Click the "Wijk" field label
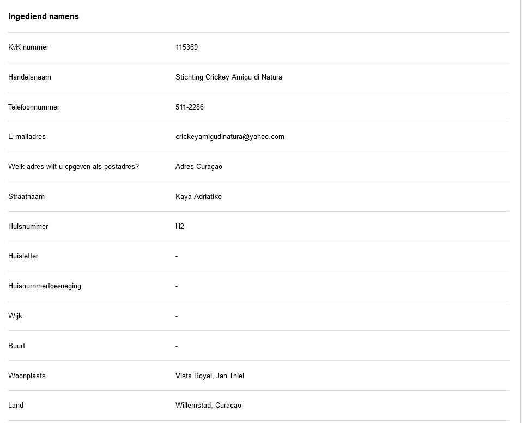Viewport: 522px width, 423px height. coord(15,316)
